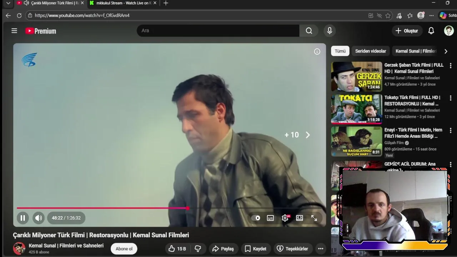Toggle the autoplay switch in the player
Screen dimensions: 457x257
pos(256,218)
